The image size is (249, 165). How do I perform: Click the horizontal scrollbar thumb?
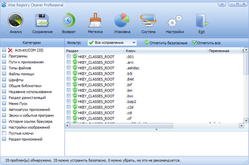click(x=121, y=126)
